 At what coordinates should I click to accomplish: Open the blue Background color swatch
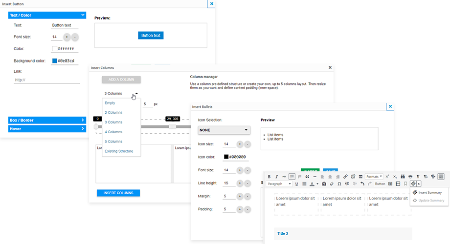point(54,61)
